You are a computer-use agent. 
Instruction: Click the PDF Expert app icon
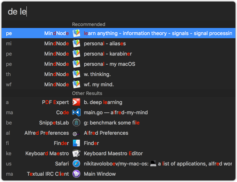point(76,102)
